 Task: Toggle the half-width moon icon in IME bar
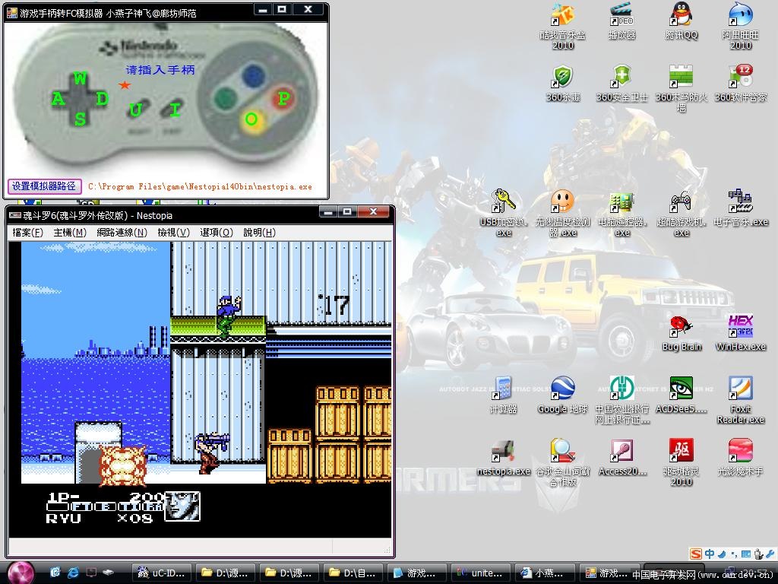click(722, 554)
